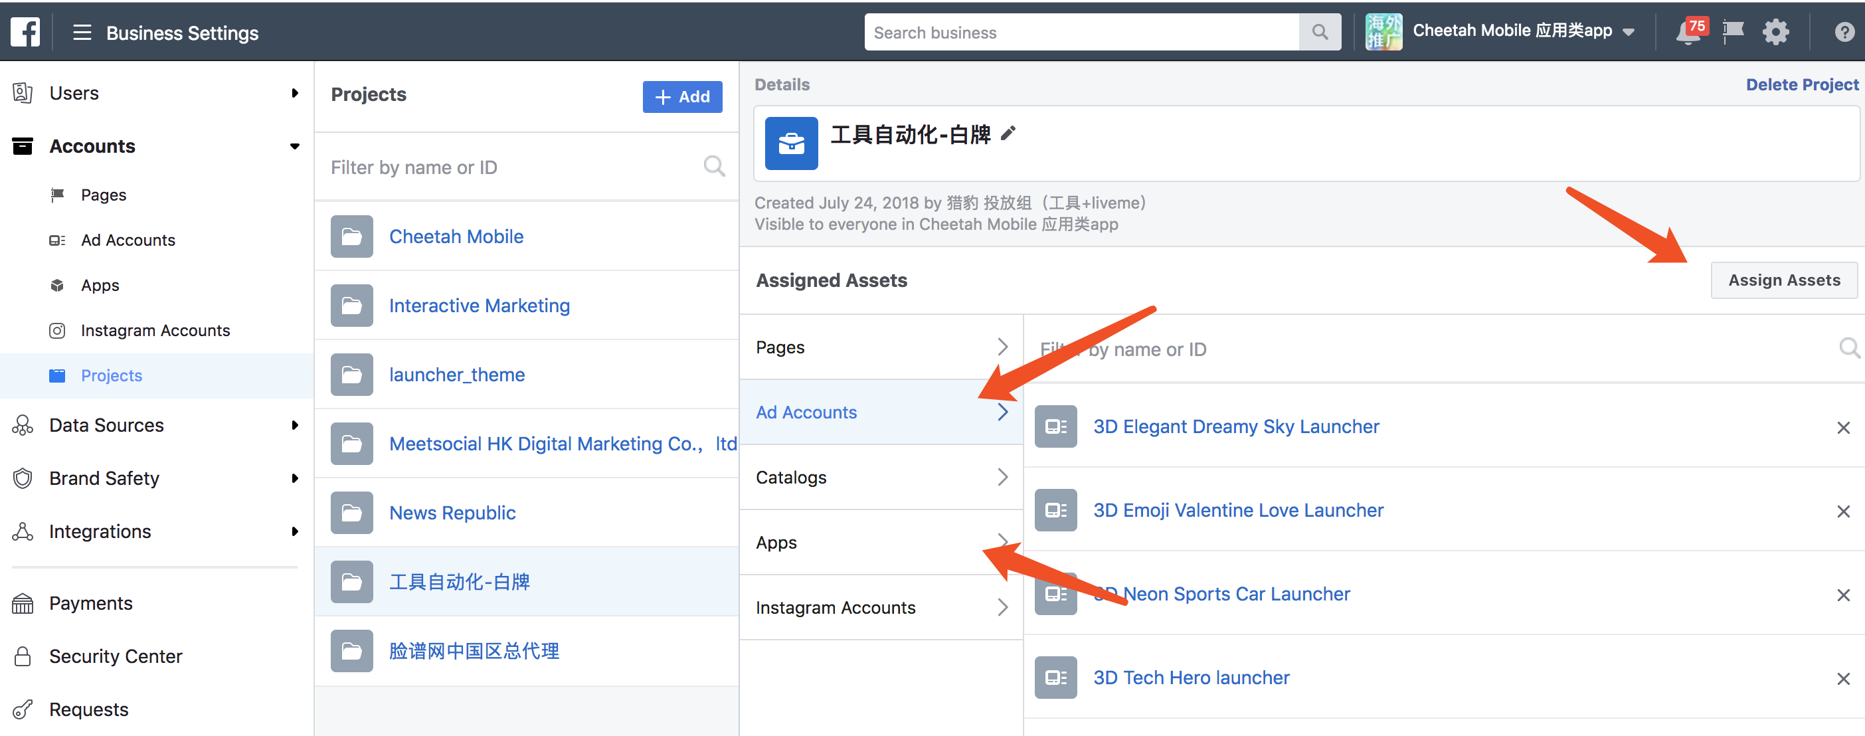Open the help question mark icon

point(1844,33)
